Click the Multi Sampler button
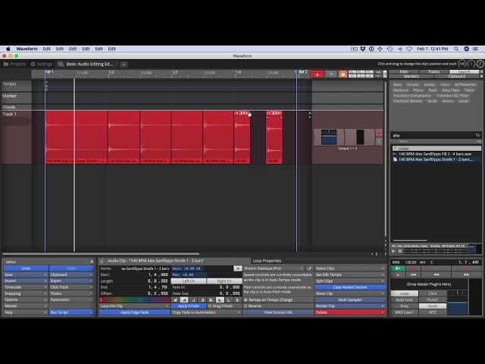The height and width of the screenshot is (364, 485). 350,300
